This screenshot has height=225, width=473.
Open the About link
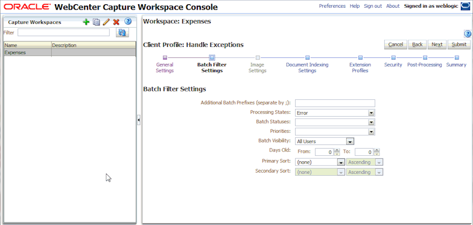tap(393, 6)
